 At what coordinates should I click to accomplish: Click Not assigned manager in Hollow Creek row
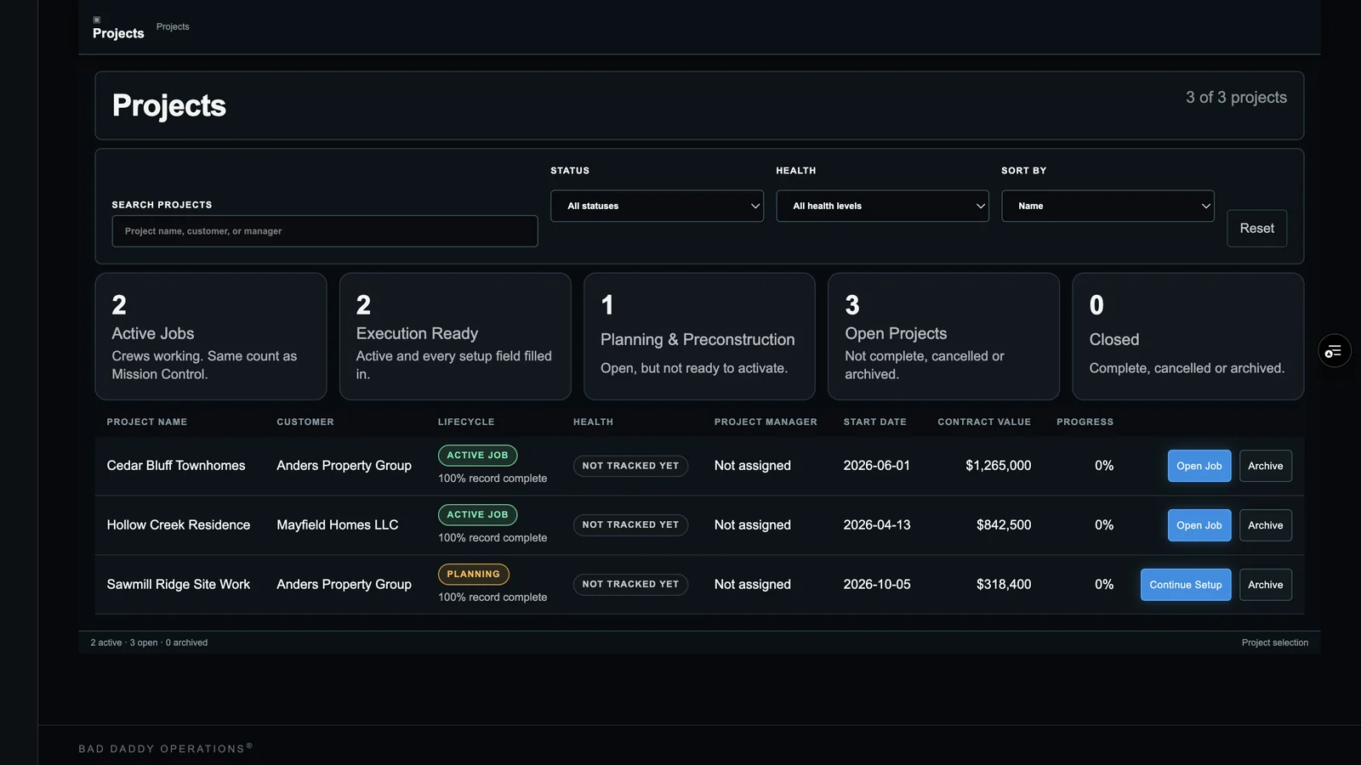point(752,525)
